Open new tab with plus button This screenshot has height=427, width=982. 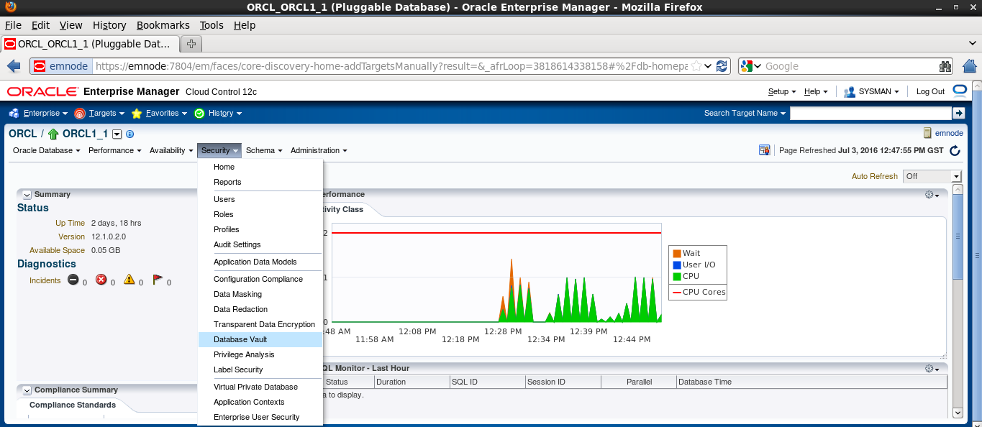pos(191,44)
